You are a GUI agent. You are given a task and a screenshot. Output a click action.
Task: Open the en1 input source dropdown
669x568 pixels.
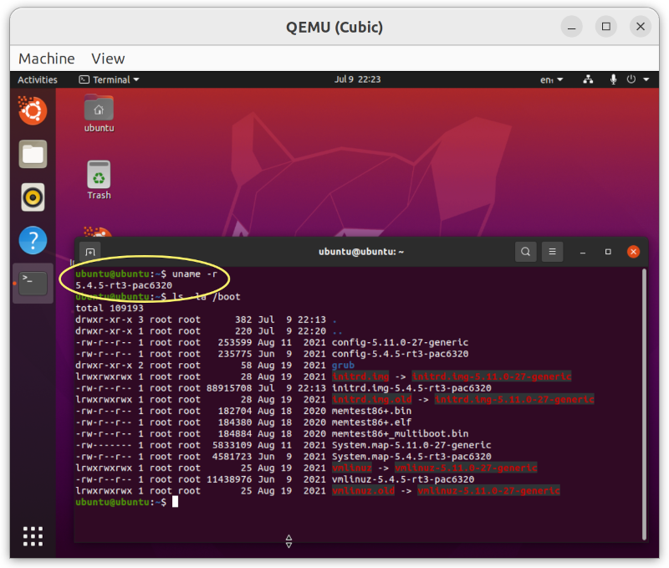pyautogui.click(x=551, y=79)
